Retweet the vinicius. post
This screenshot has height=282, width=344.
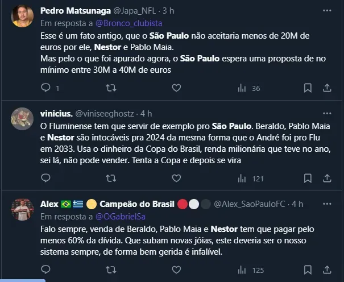[x=112, y=179]
